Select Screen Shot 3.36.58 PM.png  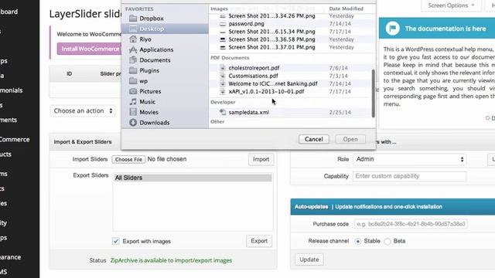[271, 39]
